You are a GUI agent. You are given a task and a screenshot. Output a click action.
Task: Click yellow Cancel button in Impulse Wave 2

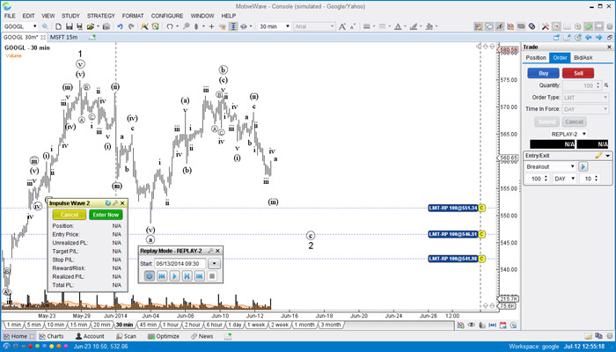(70, 215)
